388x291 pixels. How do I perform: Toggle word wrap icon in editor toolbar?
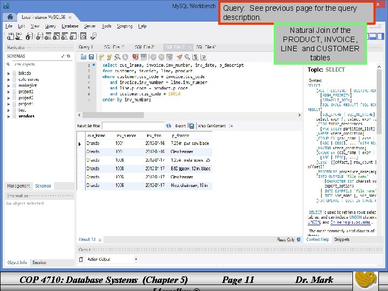click(203, 57)
